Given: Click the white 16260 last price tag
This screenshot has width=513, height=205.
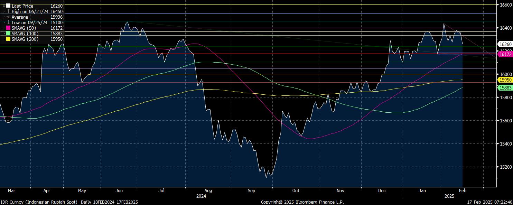Looking at the screenshot, I should click(x=505, y=44).
